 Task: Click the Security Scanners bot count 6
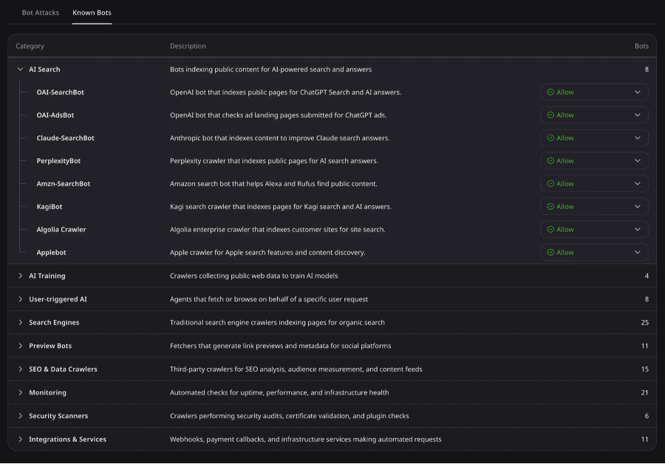click(647, 416)
